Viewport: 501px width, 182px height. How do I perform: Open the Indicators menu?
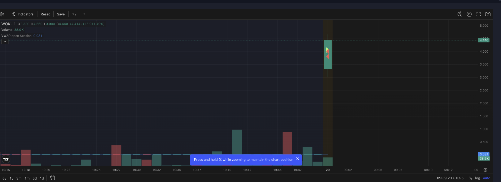pyautogui.click(x=23, y=14)
